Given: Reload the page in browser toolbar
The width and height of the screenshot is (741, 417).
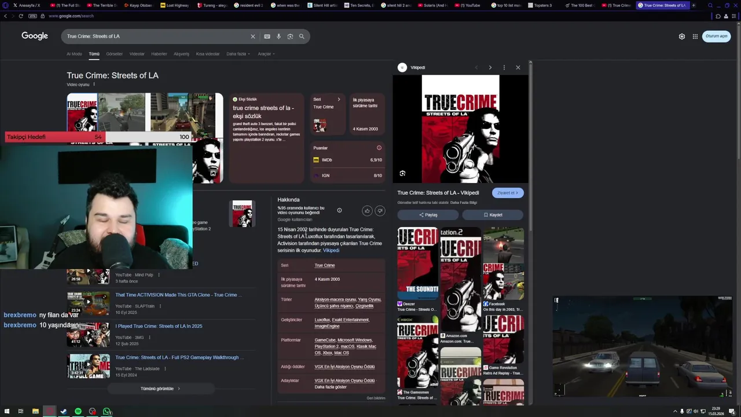Looking at the screenshot, I should [x=21, y=16].
